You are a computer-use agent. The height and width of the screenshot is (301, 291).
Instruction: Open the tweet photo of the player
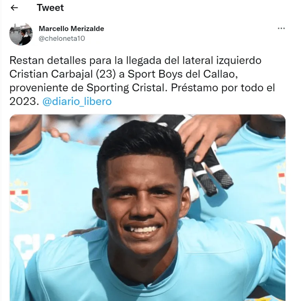pos(147,207)
